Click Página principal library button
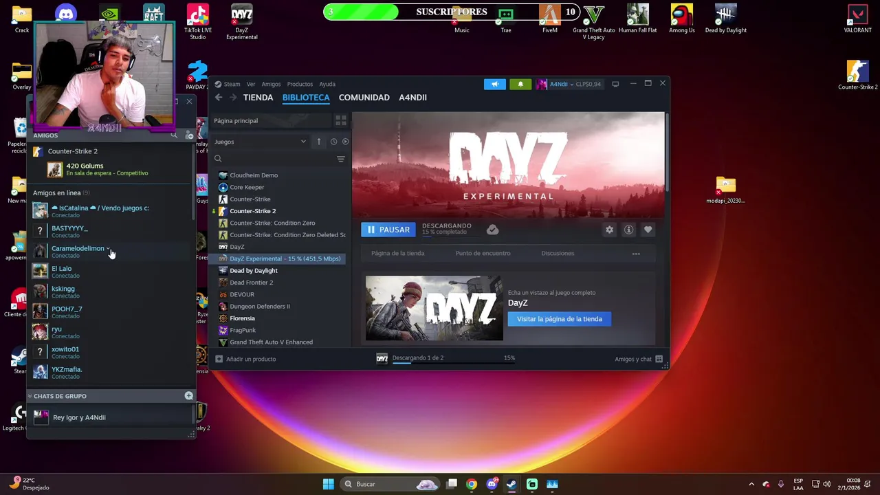Image resolution: width=880 pixels, height=495 pixels. click(270, 120)
